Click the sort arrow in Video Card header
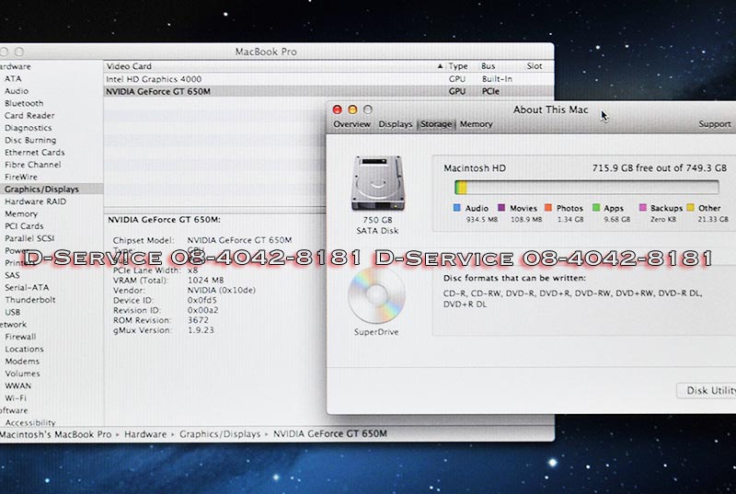 [x=440, y=66]
